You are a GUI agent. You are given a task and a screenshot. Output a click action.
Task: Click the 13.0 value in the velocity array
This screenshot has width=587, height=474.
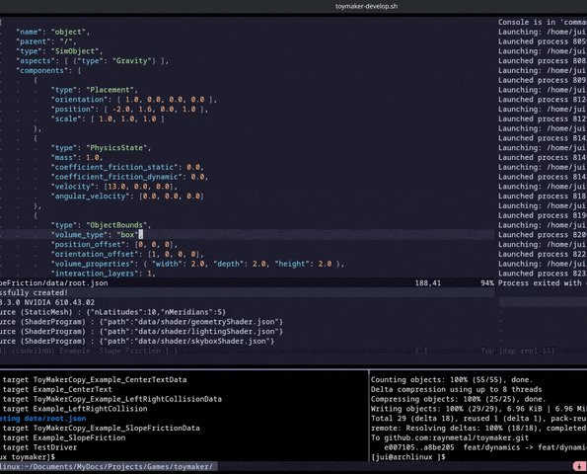coord(116,187)
